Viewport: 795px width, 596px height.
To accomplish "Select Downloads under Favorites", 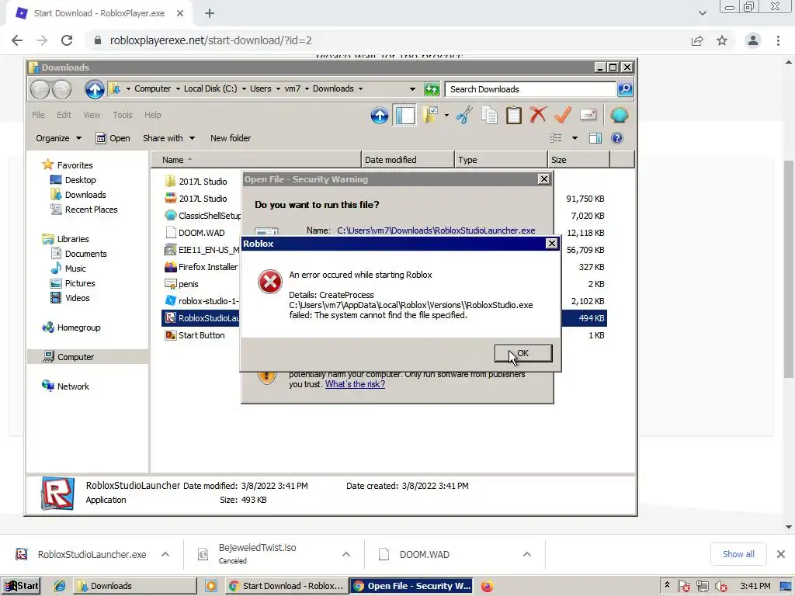I will tap(78, 195).
